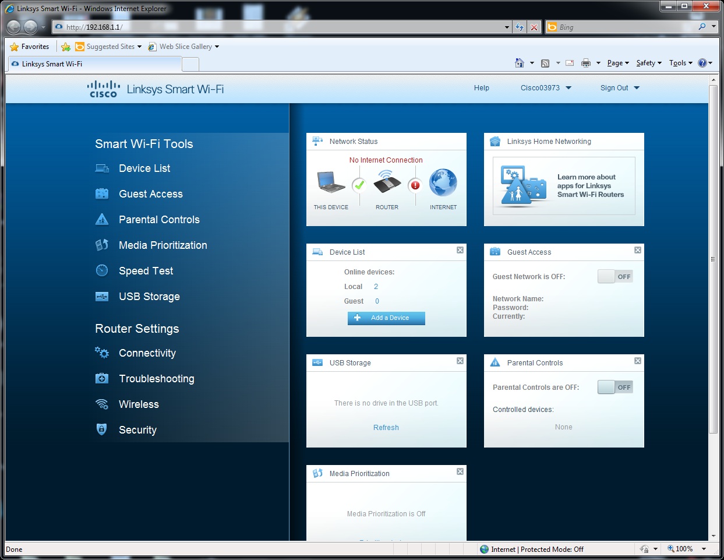Click the red internet error alert icon
This screenshot has width=724, height=560.
[415, 185]
